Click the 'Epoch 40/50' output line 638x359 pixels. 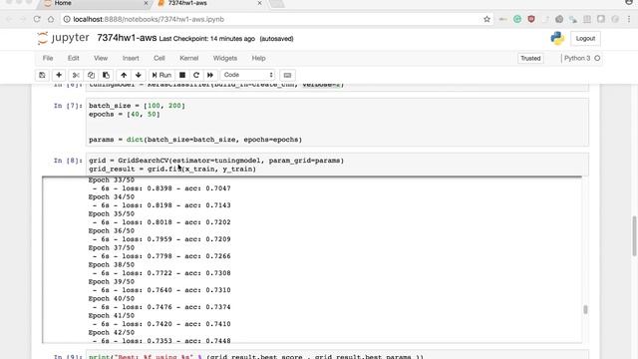pyautogui.click(x=112, y=298)
